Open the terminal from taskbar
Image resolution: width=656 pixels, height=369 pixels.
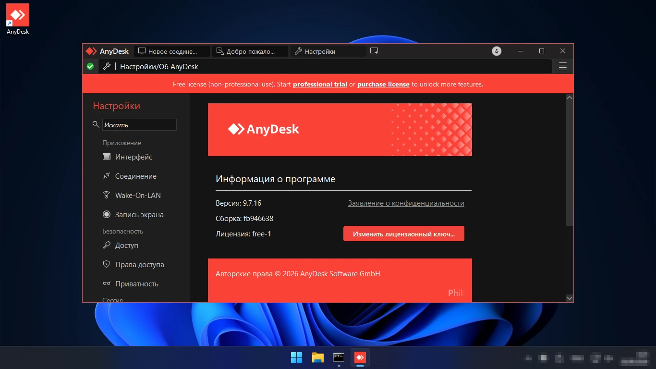[x=339, y=357]
